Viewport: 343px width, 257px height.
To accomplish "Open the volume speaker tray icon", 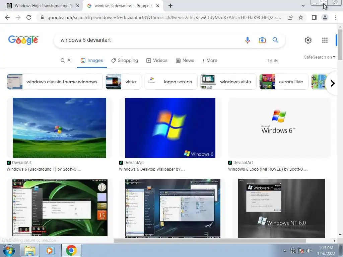I will (309, 251).
